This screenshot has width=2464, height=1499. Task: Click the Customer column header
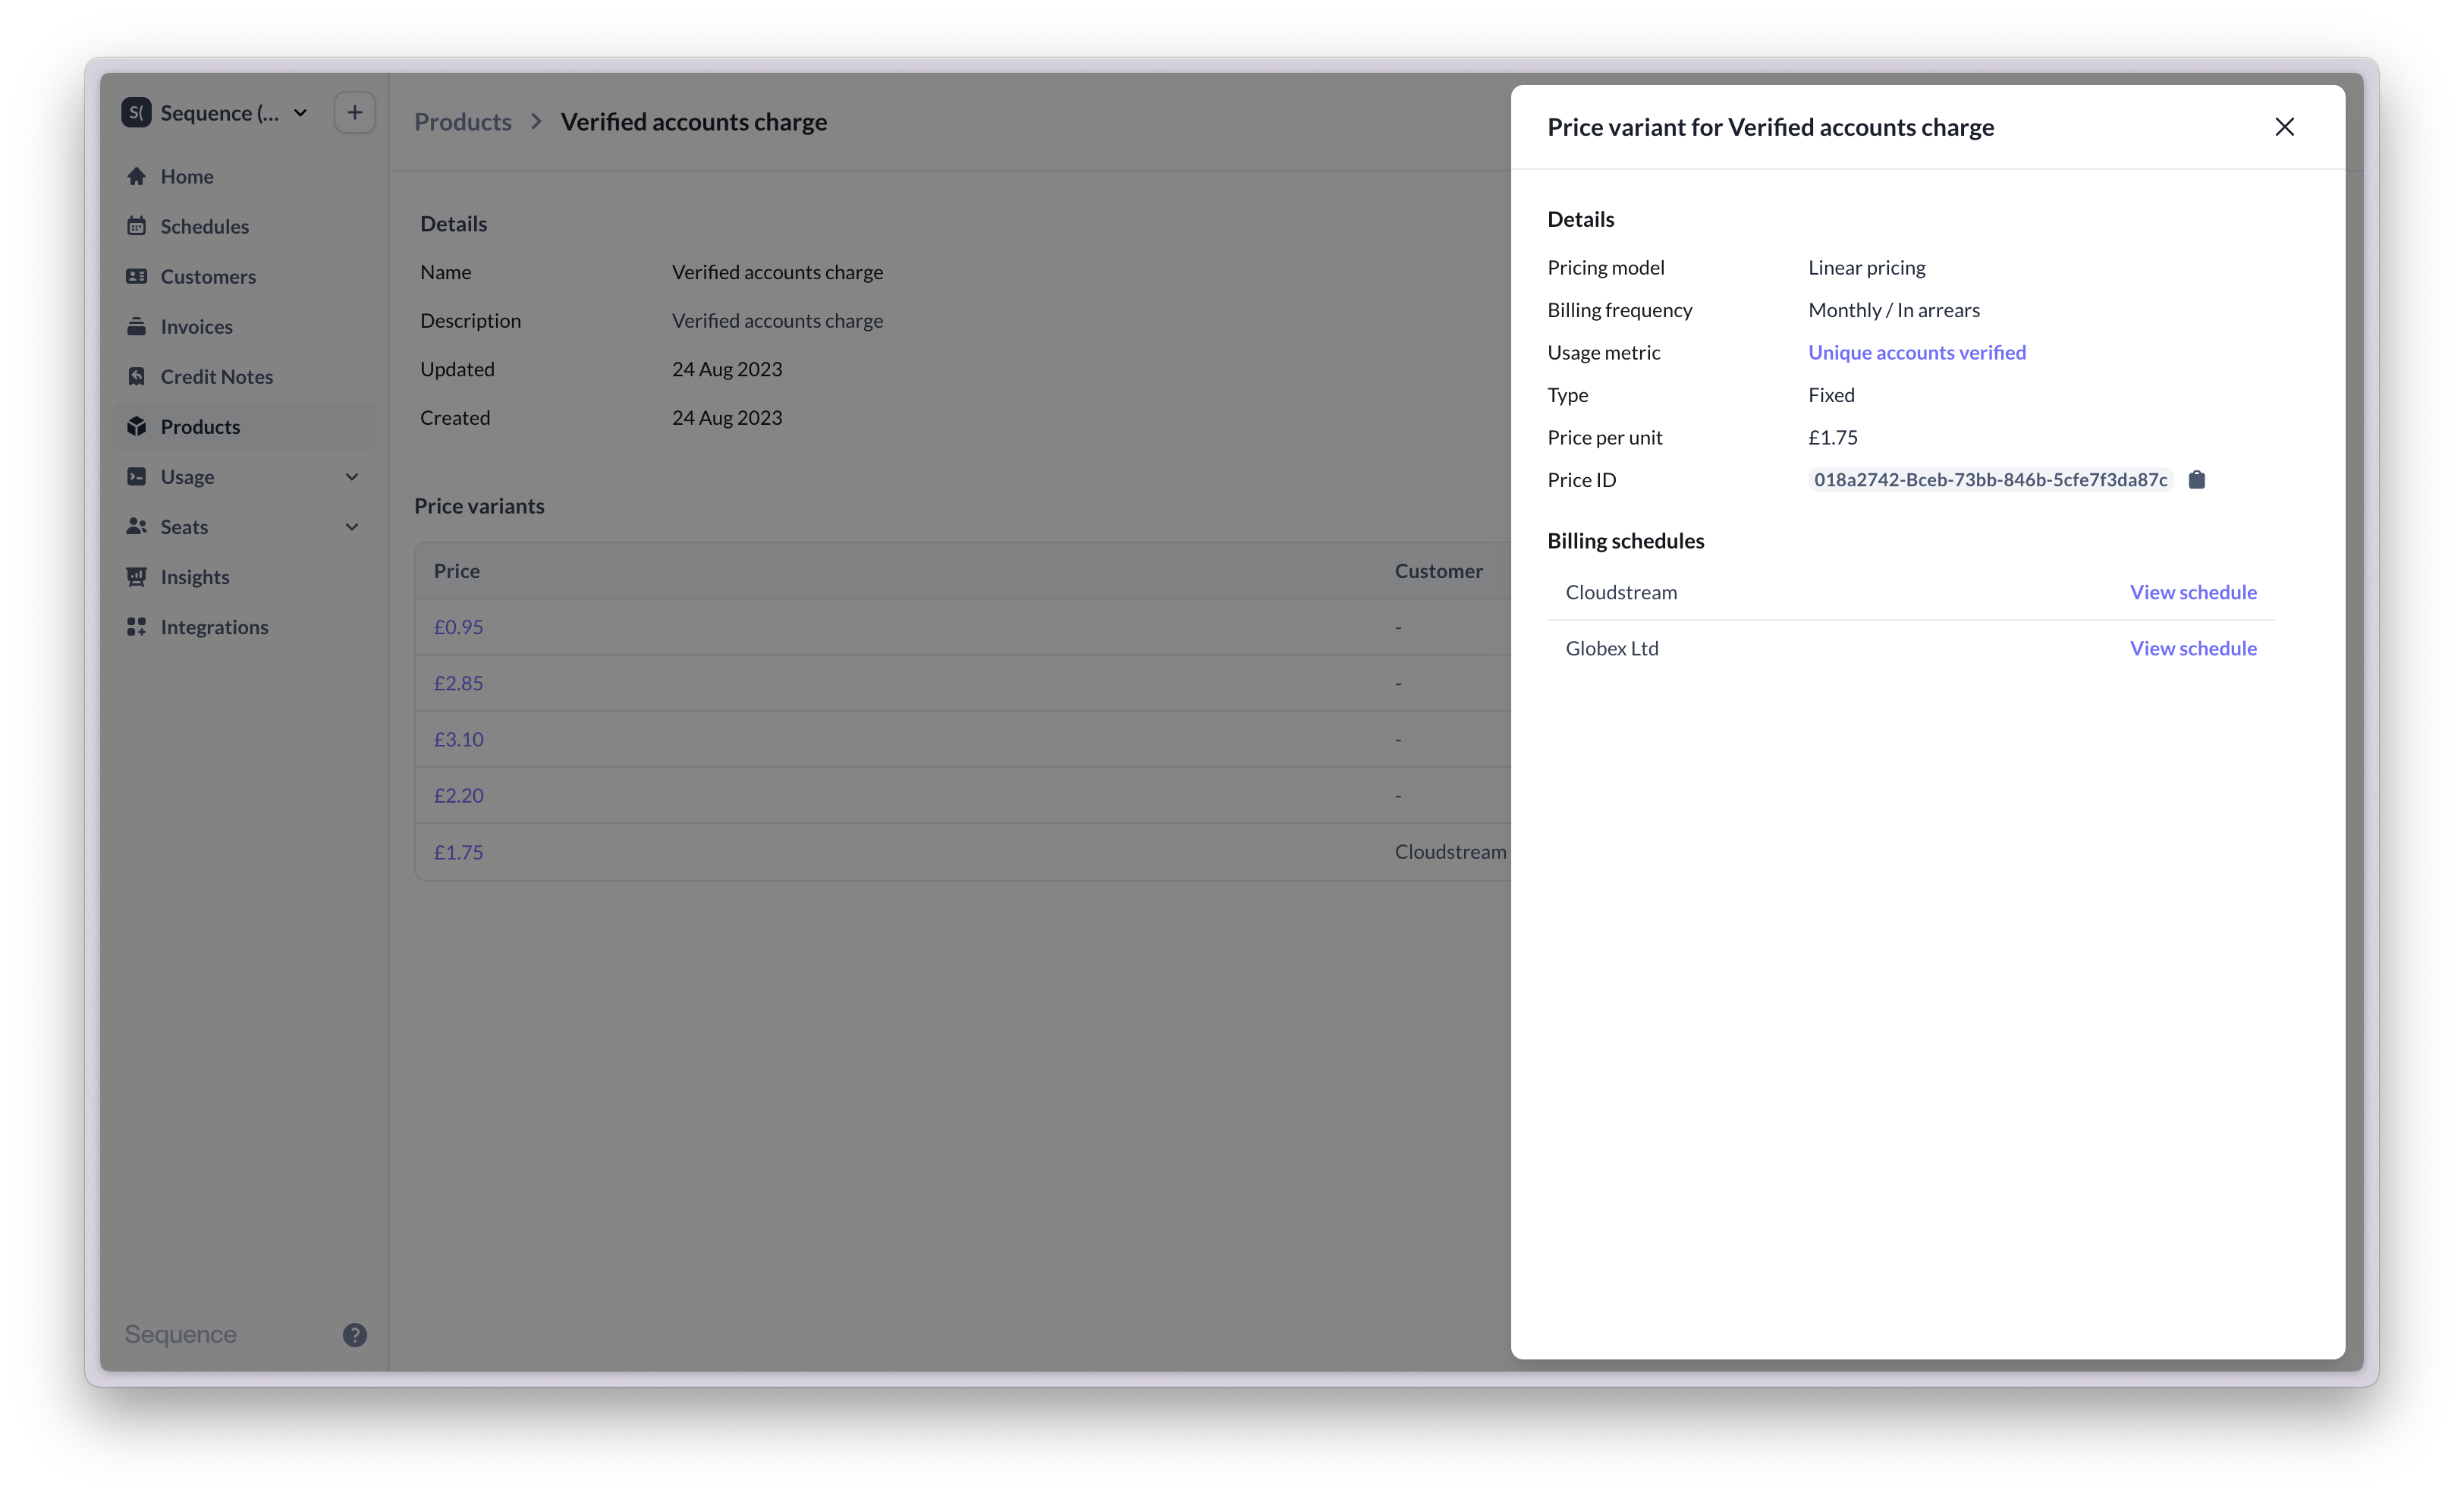[x=1438, y=571]
